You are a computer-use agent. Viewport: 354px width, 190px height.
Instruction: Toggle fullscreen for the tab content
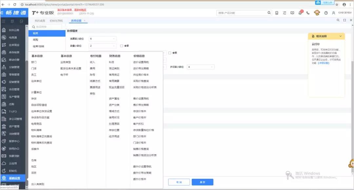tap(344, 20)
